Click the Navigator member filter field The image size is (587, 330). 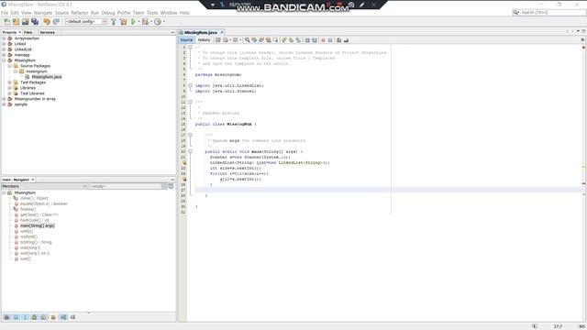[x=125, y=186]
